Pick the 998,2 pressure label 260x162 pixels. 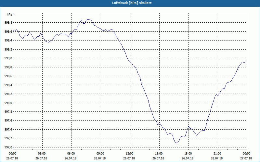(8, 94)
